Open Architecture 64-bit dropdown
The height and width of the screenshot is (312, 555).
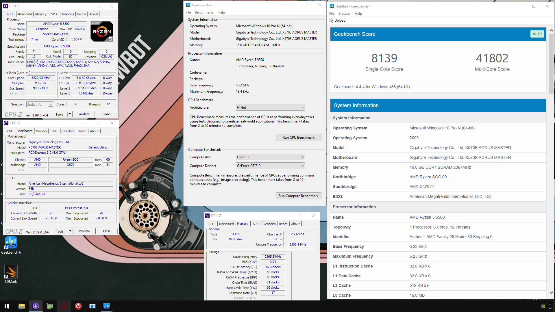270,107
